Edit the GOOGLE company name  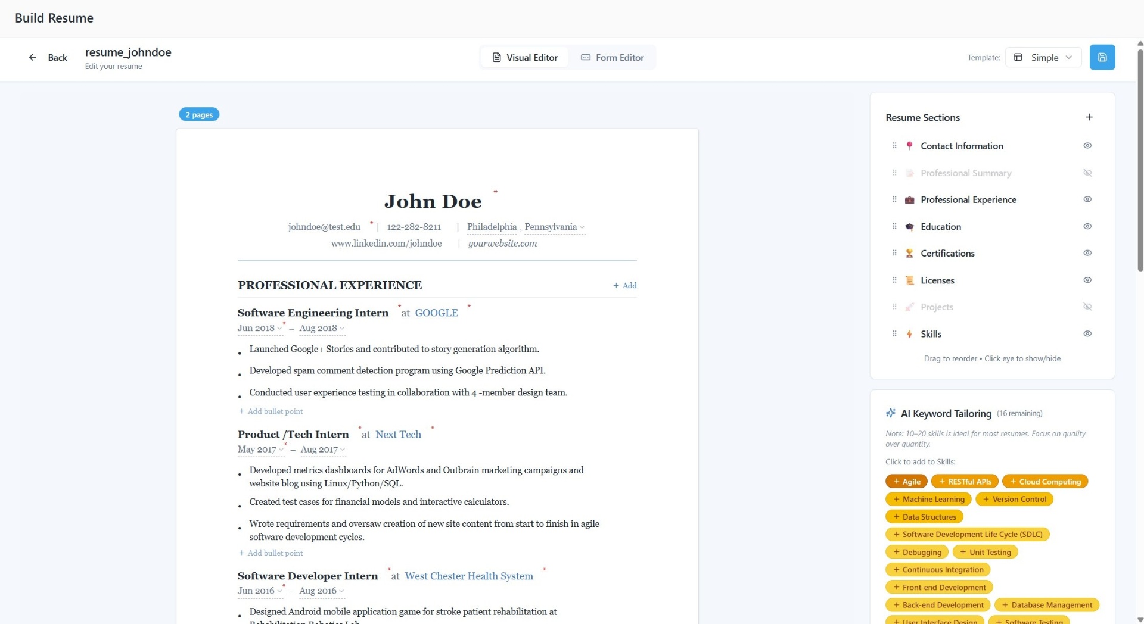pos(436,313)
